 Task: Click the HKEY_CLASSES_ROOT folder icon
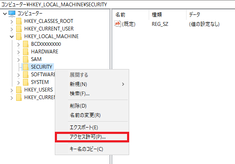(x=19, y=21)
